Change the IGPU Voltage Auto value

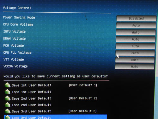(136, 32)
